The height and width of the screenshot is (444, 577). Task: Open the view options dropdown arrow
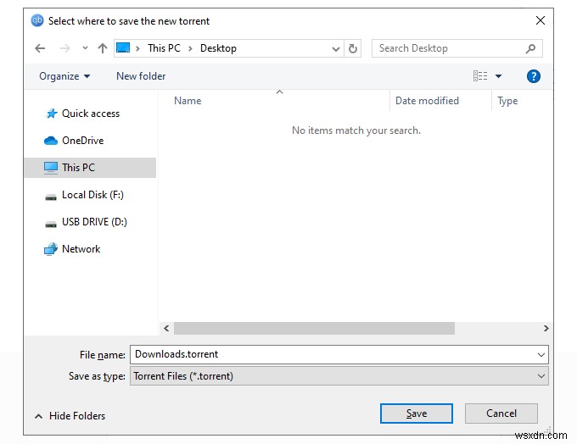[498, 76]
